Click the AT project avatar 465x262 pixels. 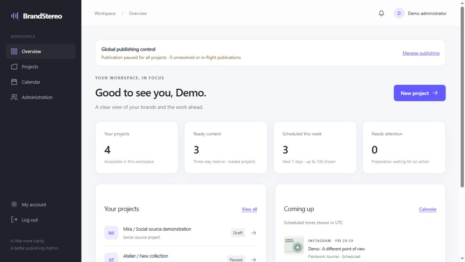coord(111,257)
